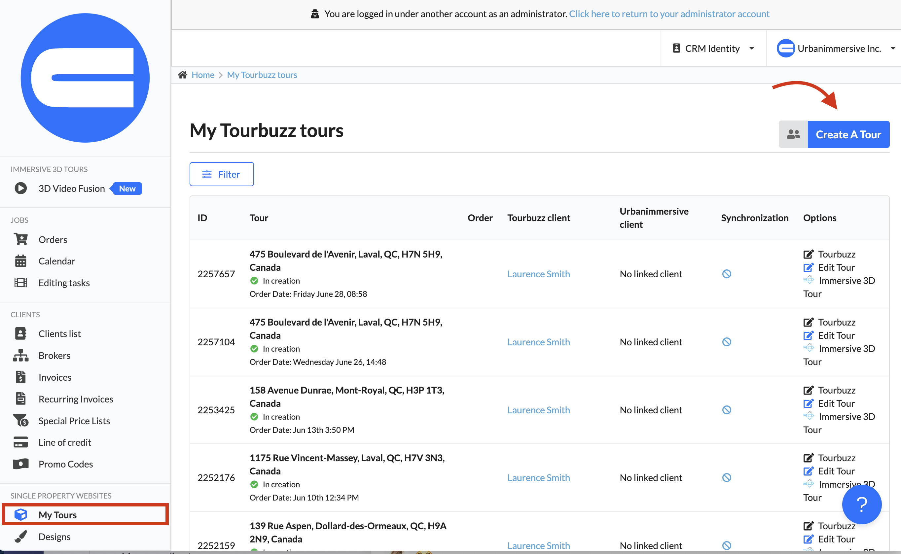The width and height of the screenshot is (901, 554).
Task: Open 158 Avenue Dunrae tour title
Action: pyautogui.click(x=347, y=397)
